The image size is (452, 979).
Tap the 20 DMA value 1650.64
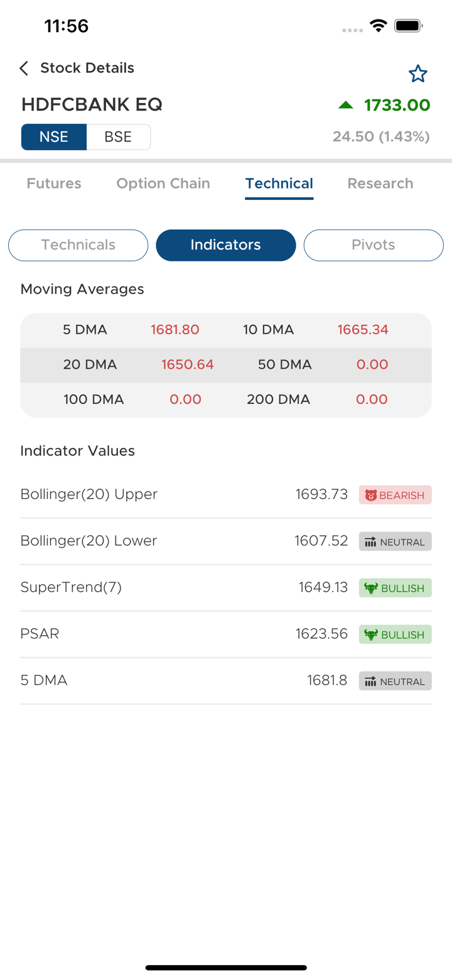coord(188,364)
